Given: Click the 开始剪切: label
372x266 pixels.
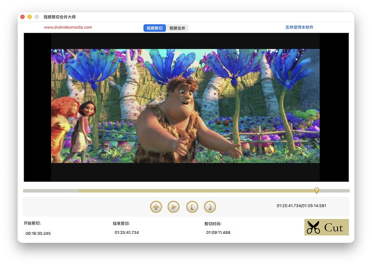Looking at the screenshot, I should click(x=32, y=223).
